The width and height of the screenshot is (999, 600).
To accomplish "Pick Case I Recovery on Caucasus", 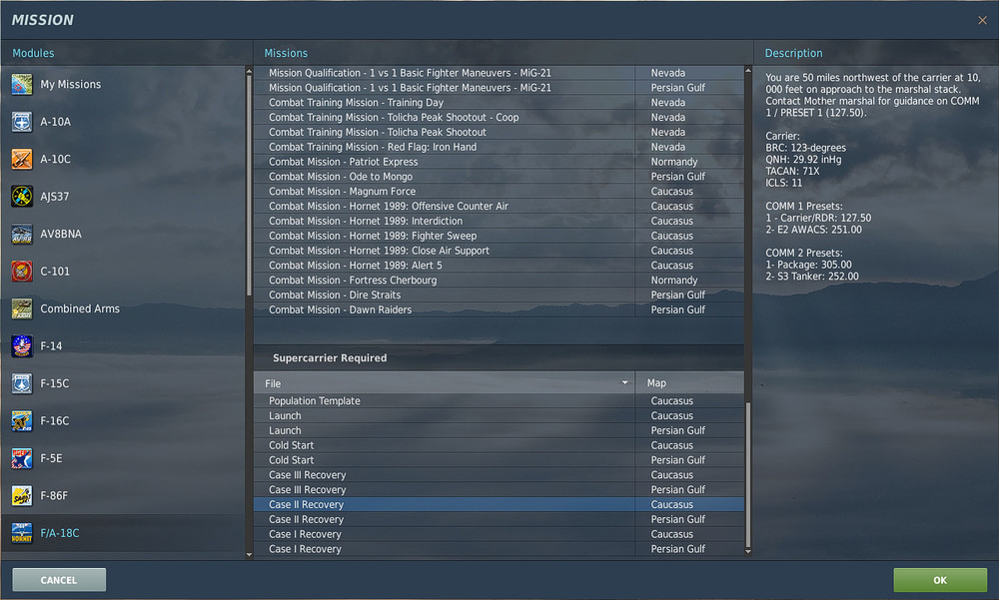I will 499,534.
